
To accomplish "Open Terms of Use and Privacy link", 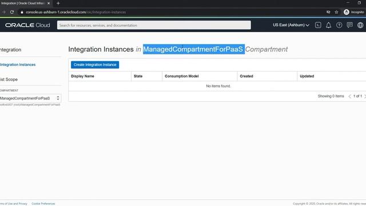I will click(x=14, y=204).
